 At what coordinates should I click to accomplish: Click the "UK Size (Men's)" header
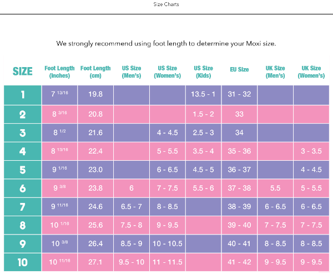pyautogui.click(x=275, y=72)
